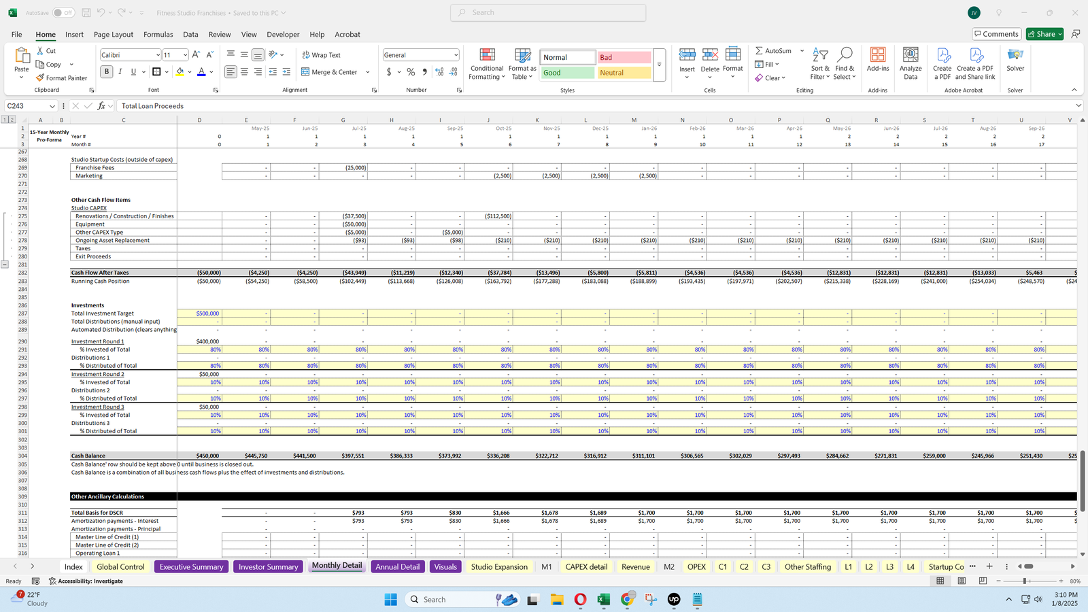Open the Formulas ribbon tab
This screenshot has width=1088, height=612.
tap(158, 35)
